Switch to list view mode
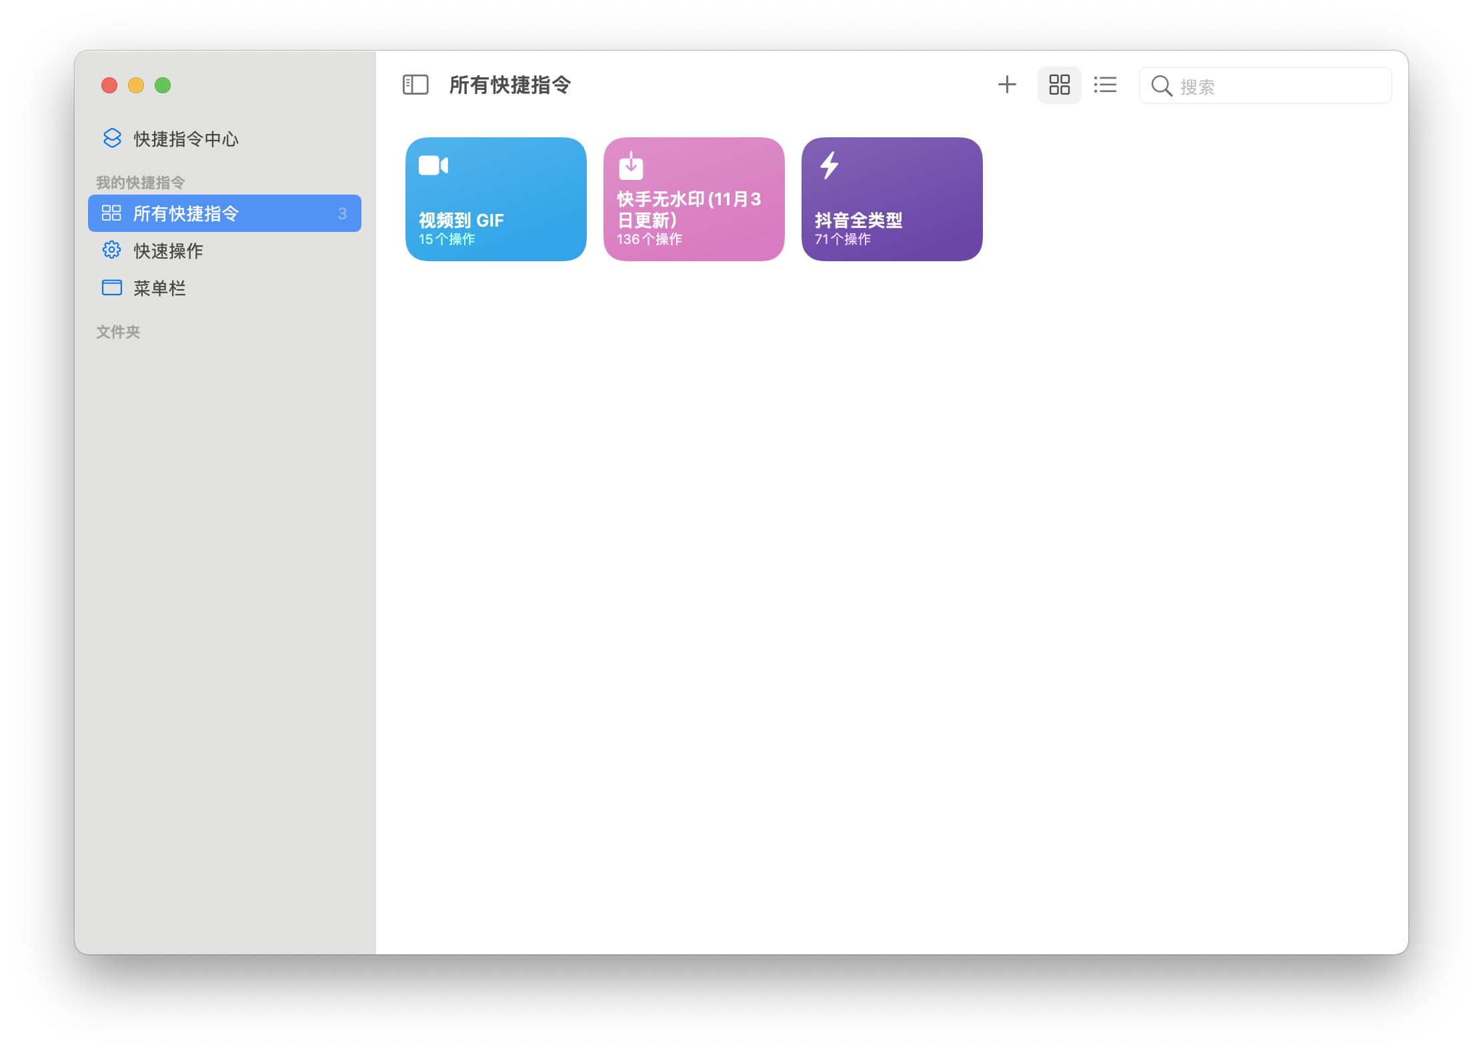The width and height of the screenshot is (1483, 1053). click(x=1105, y=85)
